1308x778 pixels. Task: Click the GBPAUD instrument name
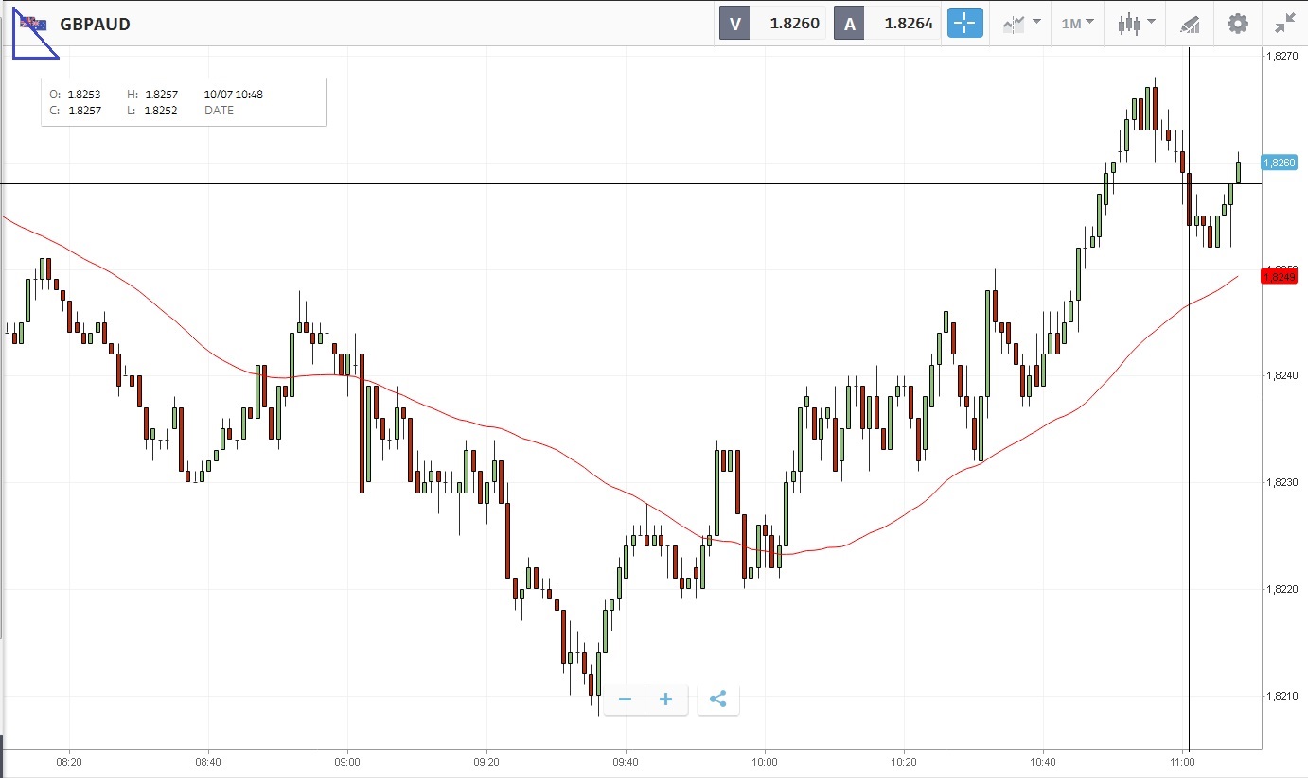[x=95, y=25]
